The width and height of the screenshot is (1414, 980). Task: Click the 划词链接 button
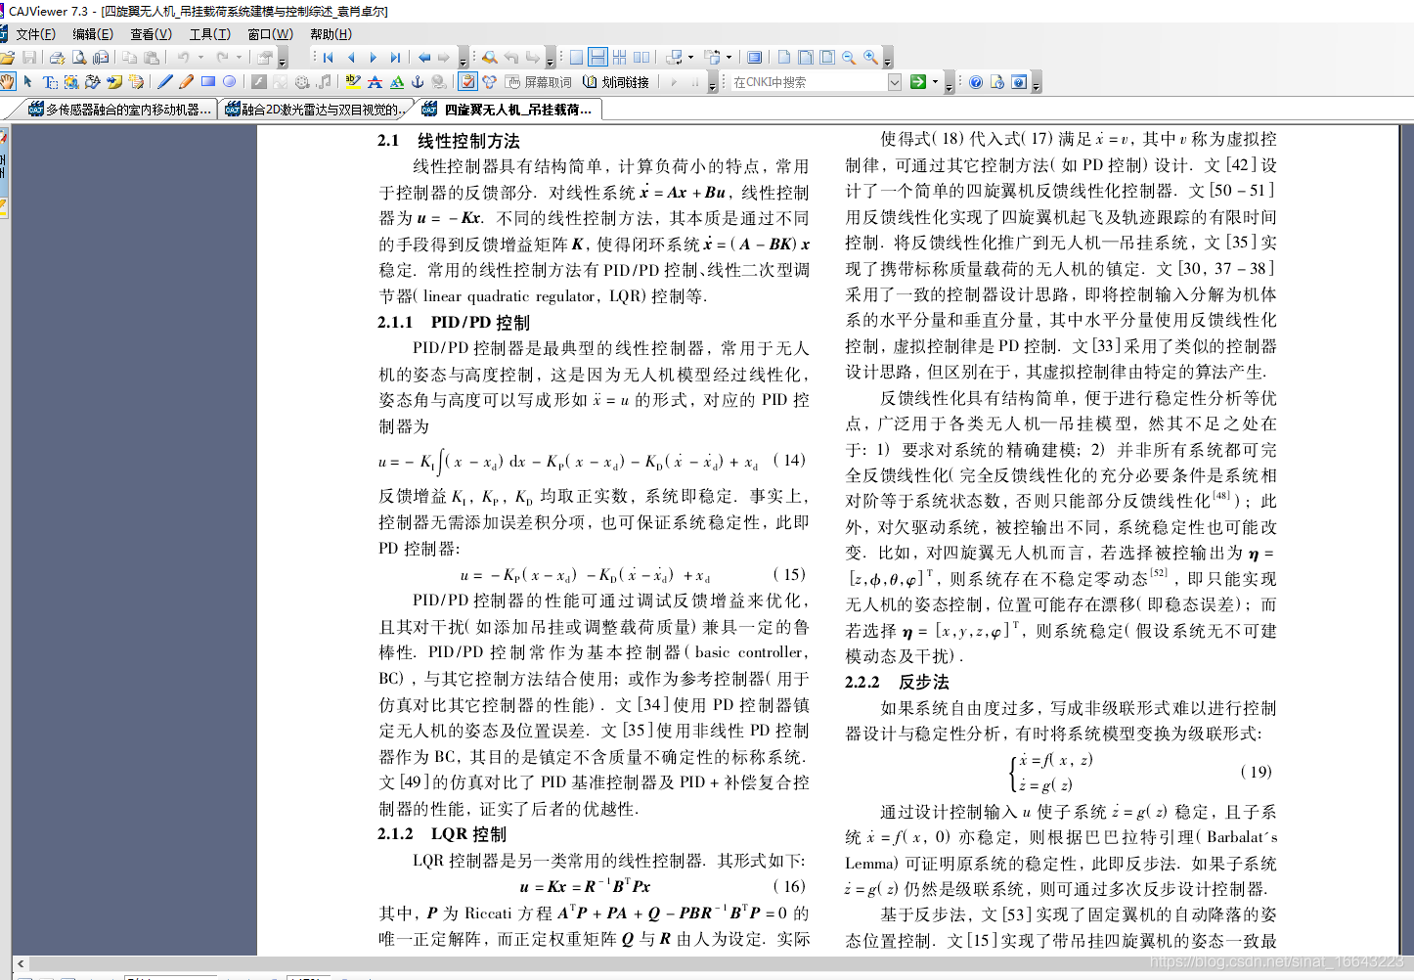616,82
